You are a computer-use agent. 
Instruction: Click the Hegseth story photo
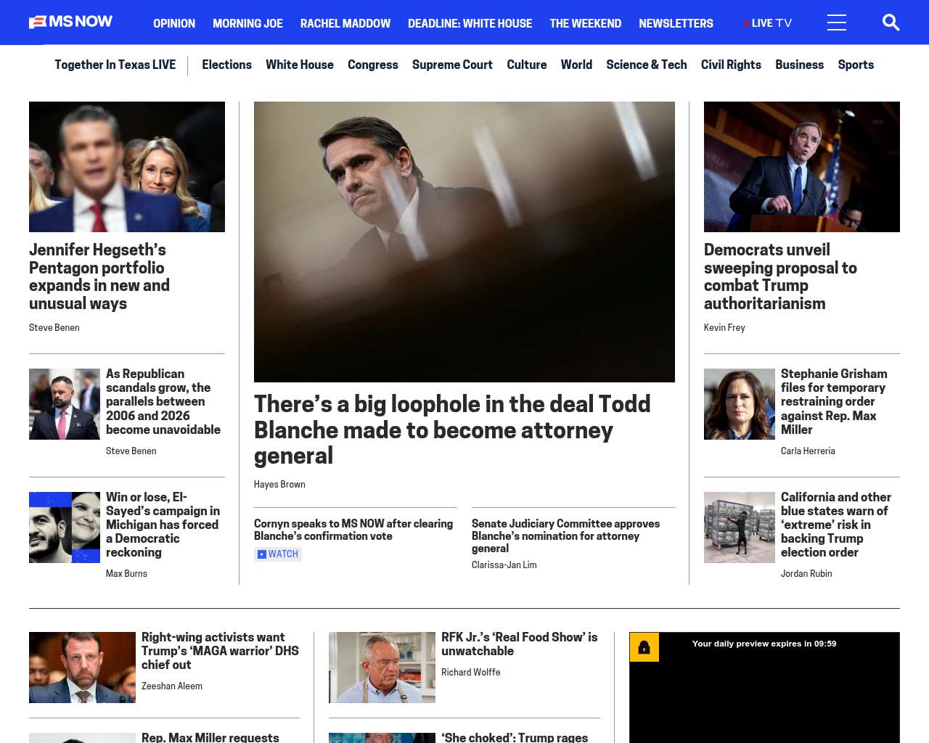pos(127,167)
